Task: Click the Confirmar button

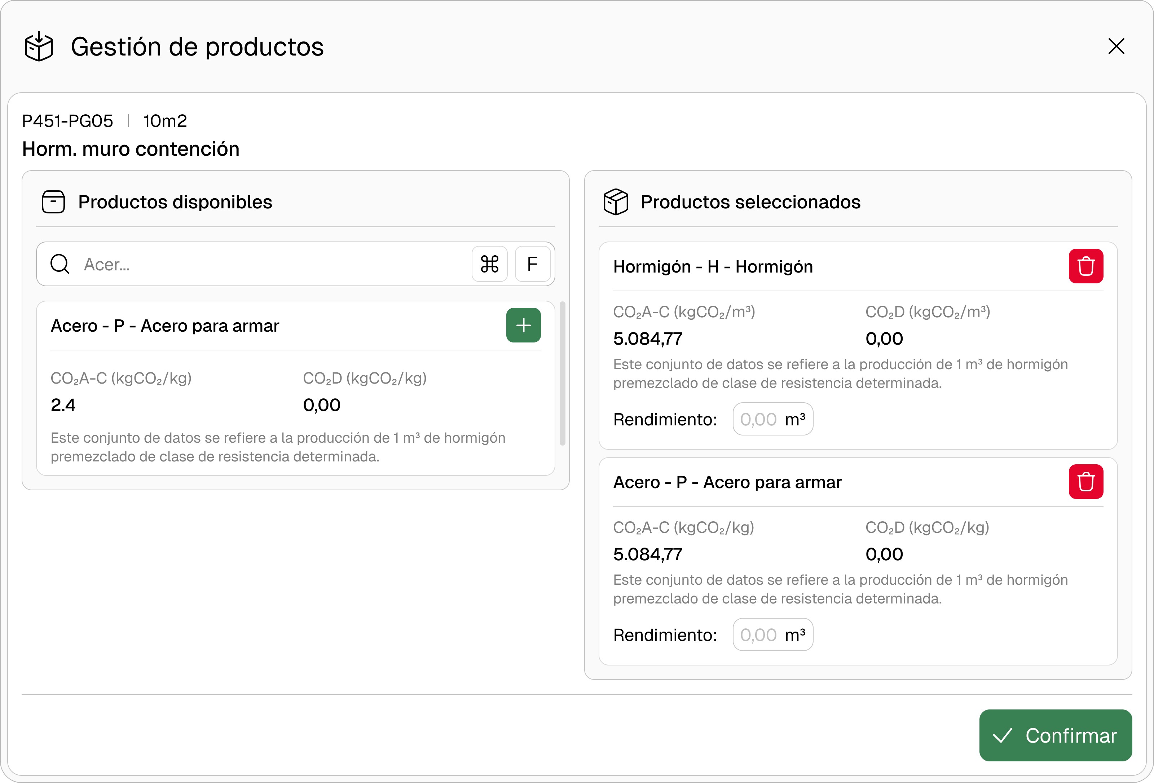Action: 1056,735
